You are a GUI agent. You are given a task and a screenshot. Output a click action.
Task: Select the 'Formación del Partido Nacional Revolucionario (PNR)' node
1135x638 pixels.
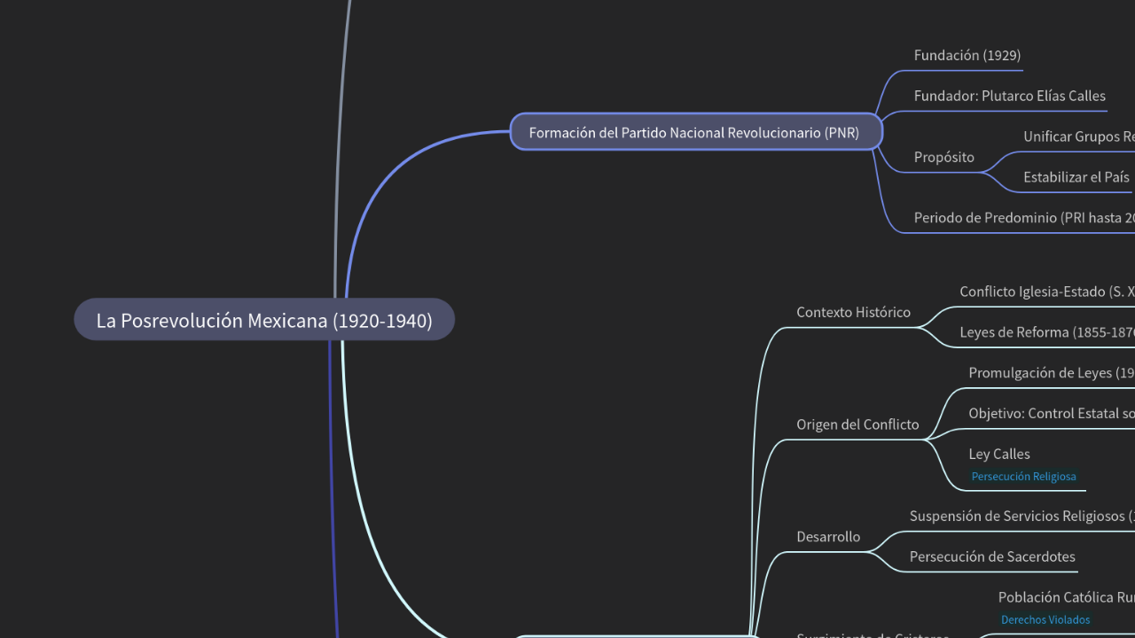694,132
